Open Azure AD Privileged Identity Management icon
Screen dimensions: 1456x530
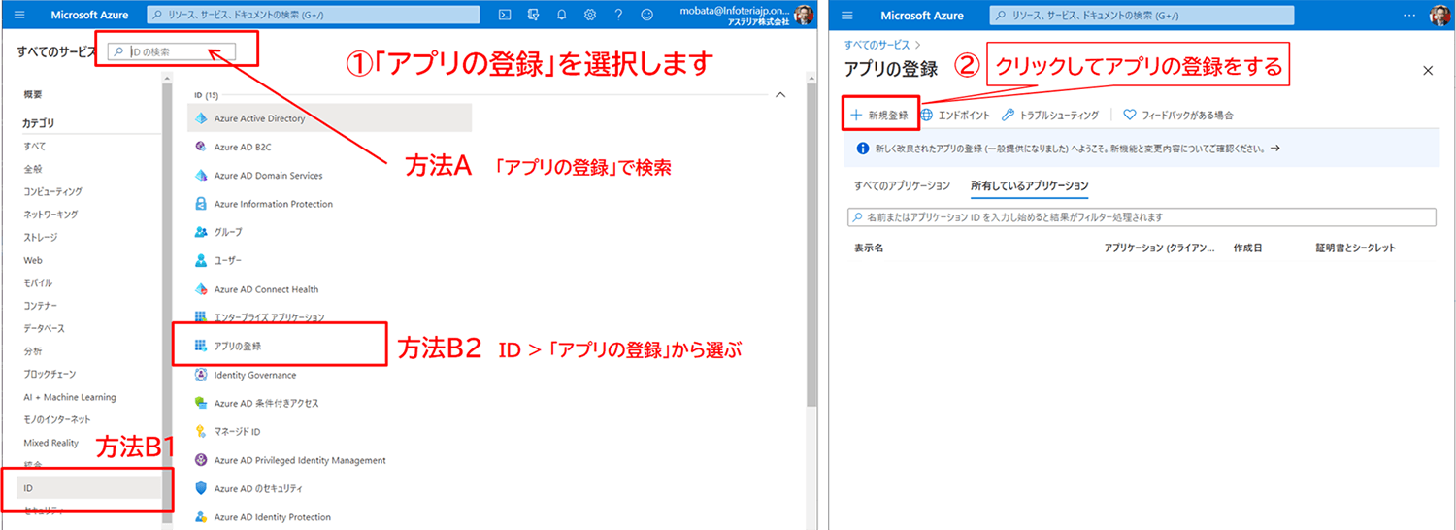point(202,460)
